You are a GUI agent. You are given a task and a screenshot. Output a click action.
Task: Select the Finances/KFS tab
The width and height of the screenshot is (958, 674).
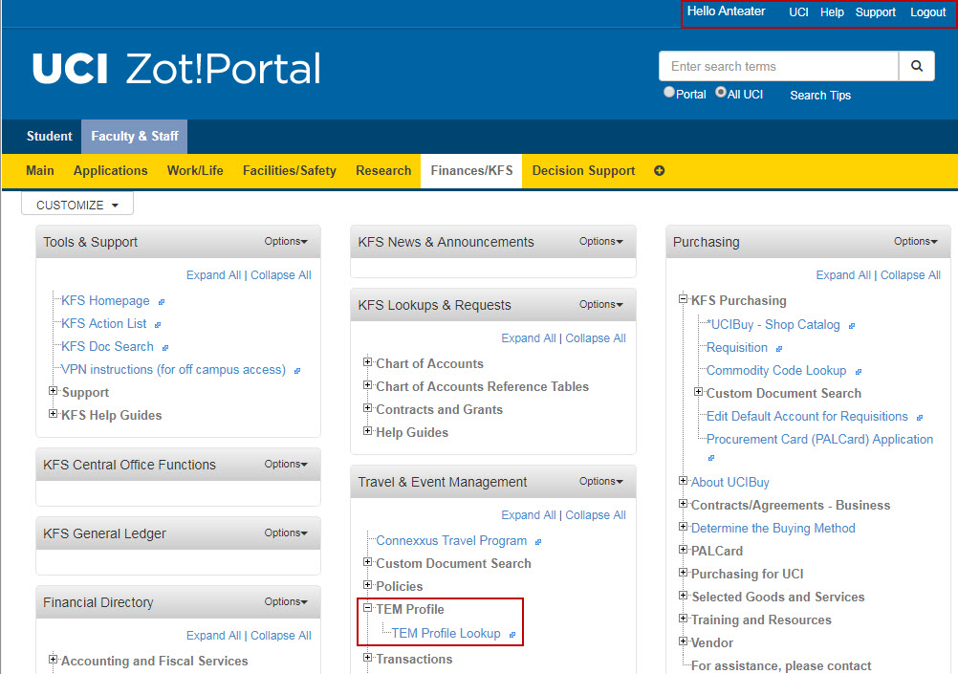pyautogui.click(x=471, y=171)
